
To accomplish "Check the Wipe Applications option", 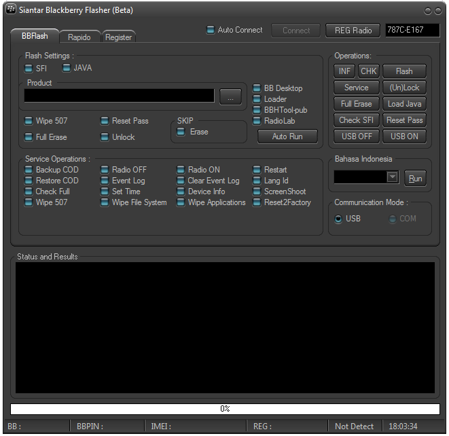I will [x=181, y=202].
